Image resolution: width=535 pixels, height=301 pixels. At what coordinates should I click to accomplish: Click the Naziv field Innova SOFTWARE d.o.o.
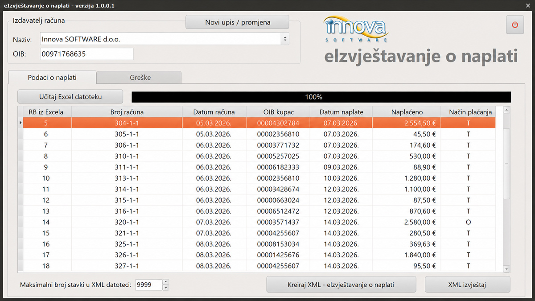coord(160,39)
